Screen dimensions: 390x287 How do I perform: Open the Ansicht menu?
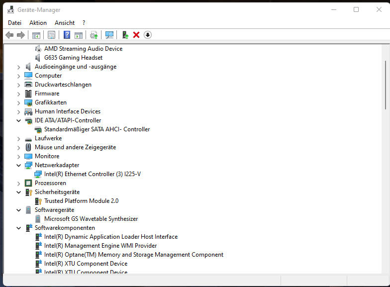65,23
